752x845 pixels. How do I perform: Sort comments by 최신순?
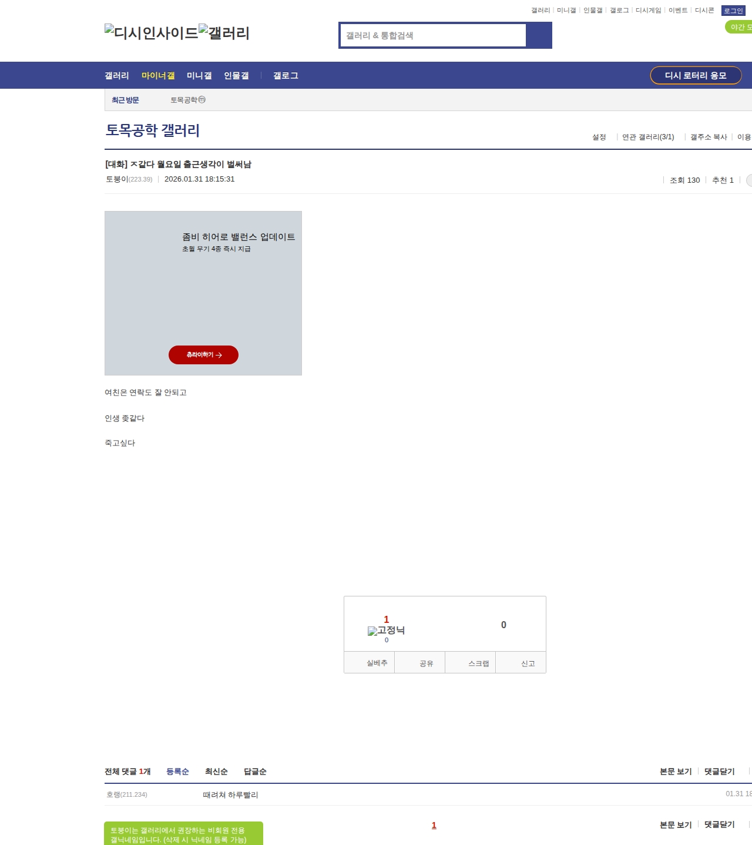pos(216,772)
